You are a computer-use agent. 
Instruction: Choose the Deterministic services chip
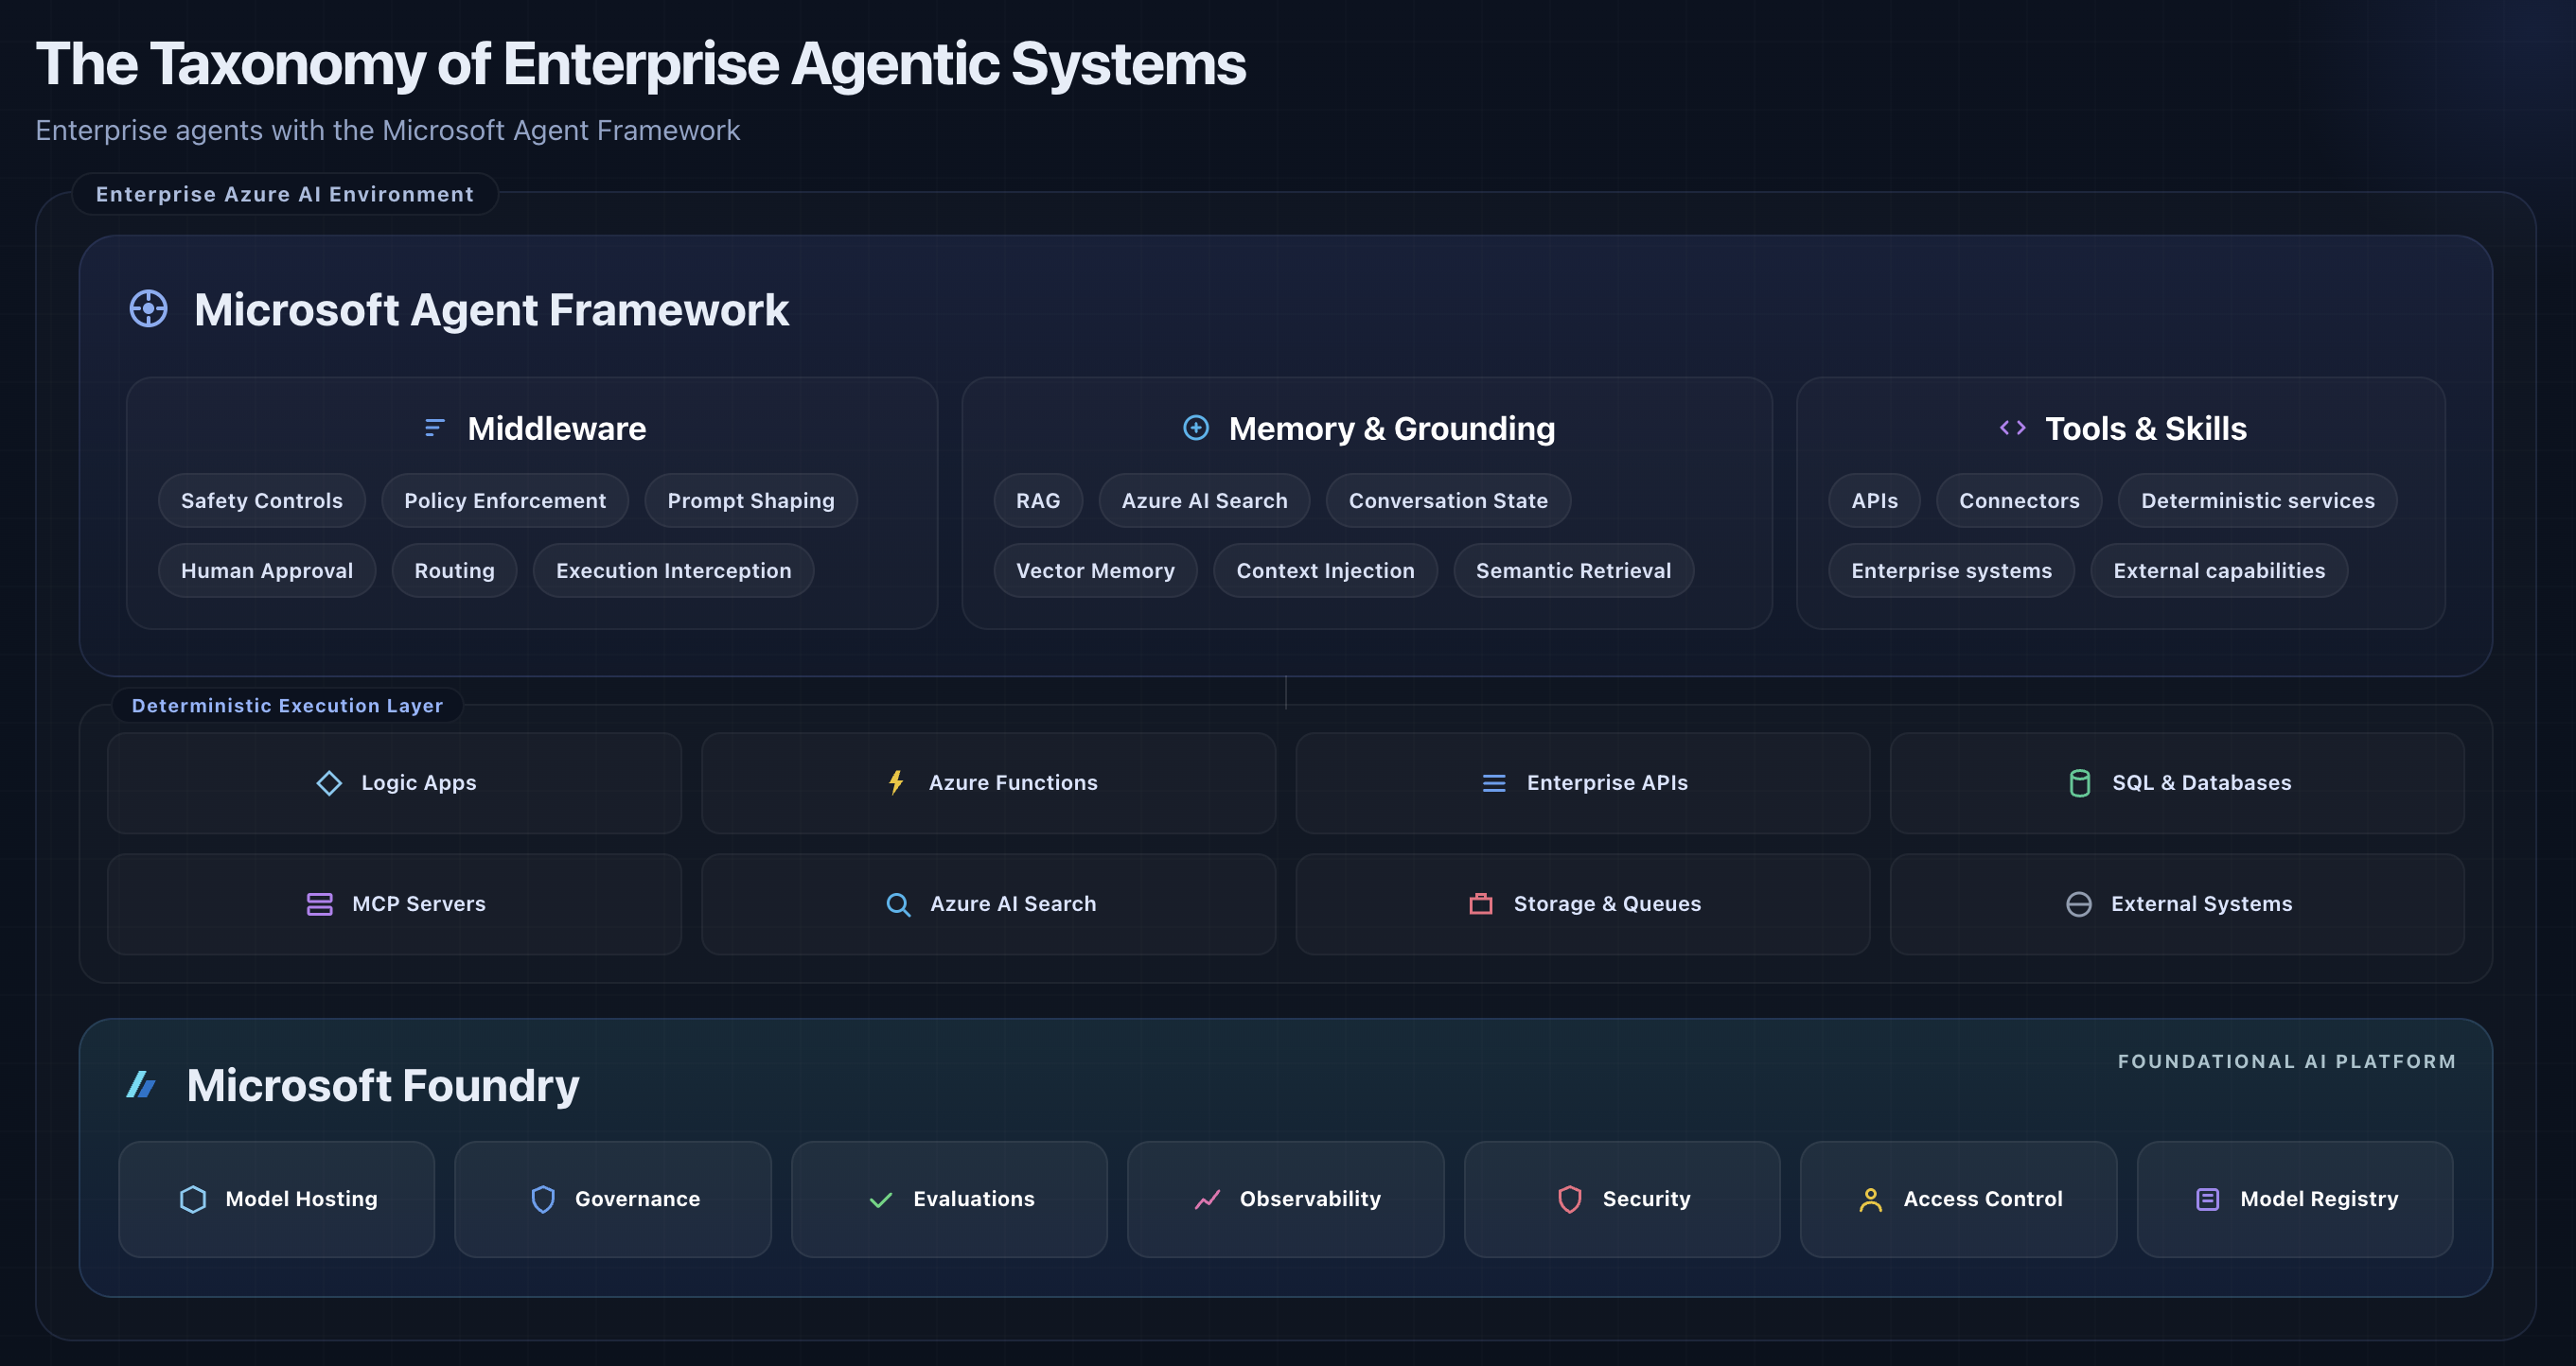(2258, 500)
